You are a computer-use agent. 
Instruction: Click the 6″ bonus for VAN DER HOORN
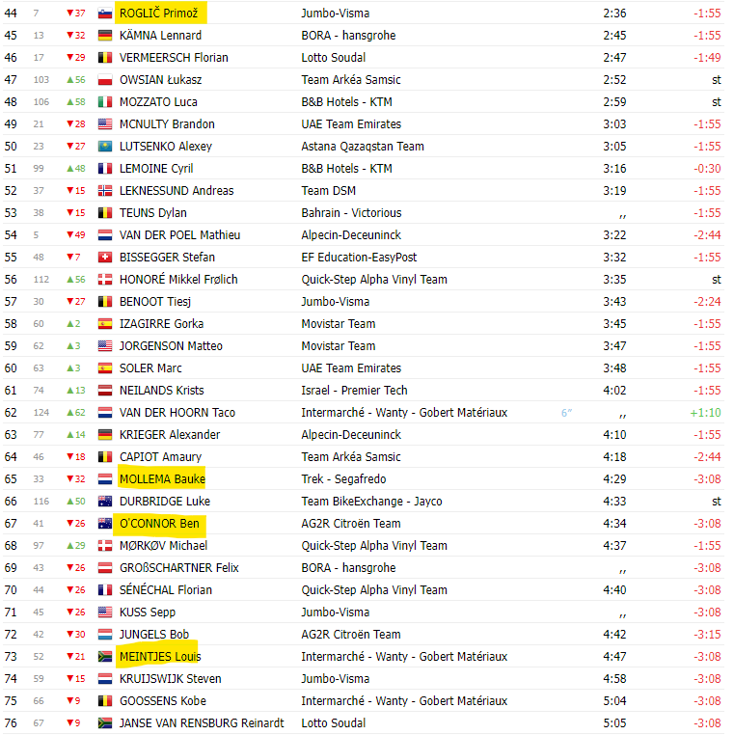click(x=566, y=413)
